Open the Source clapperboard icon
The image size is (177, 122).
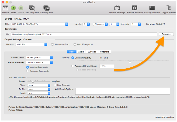[5, 8]
